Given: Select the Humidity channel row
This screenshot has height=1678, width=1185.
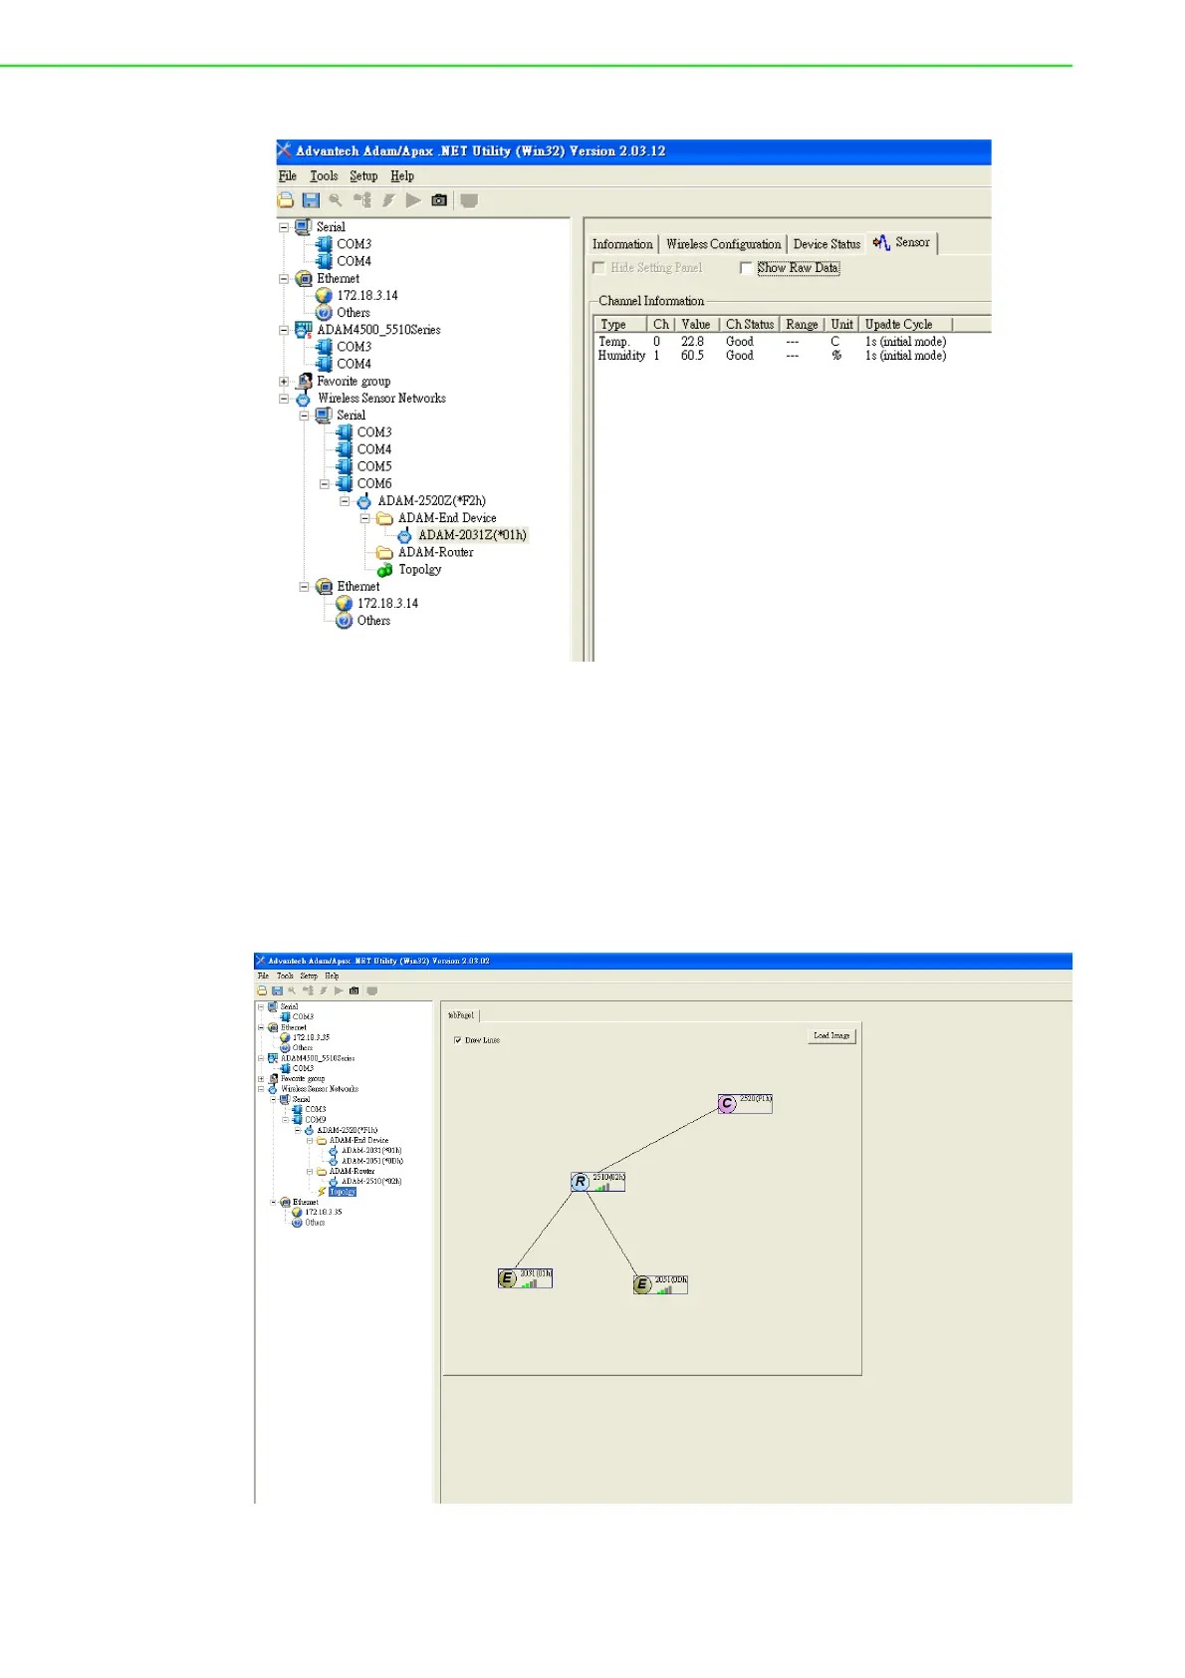Looking at the screenshot, I should point(772,356).
